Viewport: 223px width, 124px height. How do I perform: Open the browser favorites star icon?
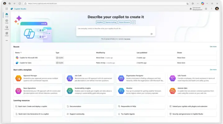(193, 3)
